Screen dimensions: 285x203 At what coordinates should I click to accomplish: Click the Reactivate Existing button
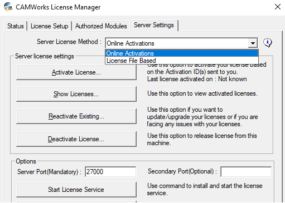coord(76,116)
